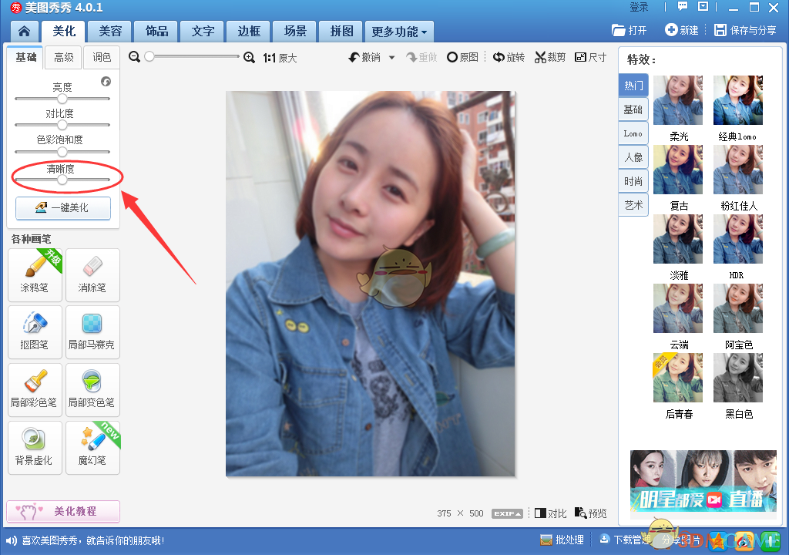Click the 旋转 rotate icon in toolbar
This screenshot has height=555, width=789.
(x=509, y=56)
